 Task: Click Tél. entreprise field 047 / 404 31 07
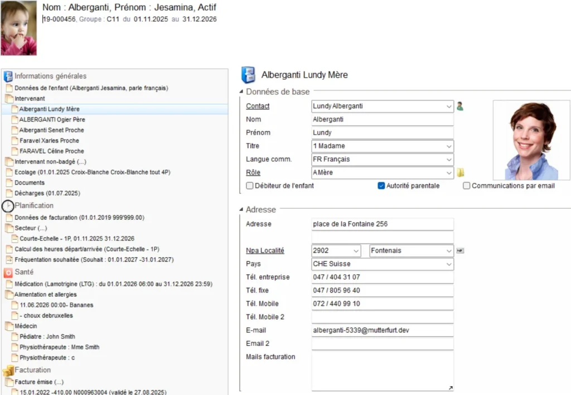pos(383,277)
